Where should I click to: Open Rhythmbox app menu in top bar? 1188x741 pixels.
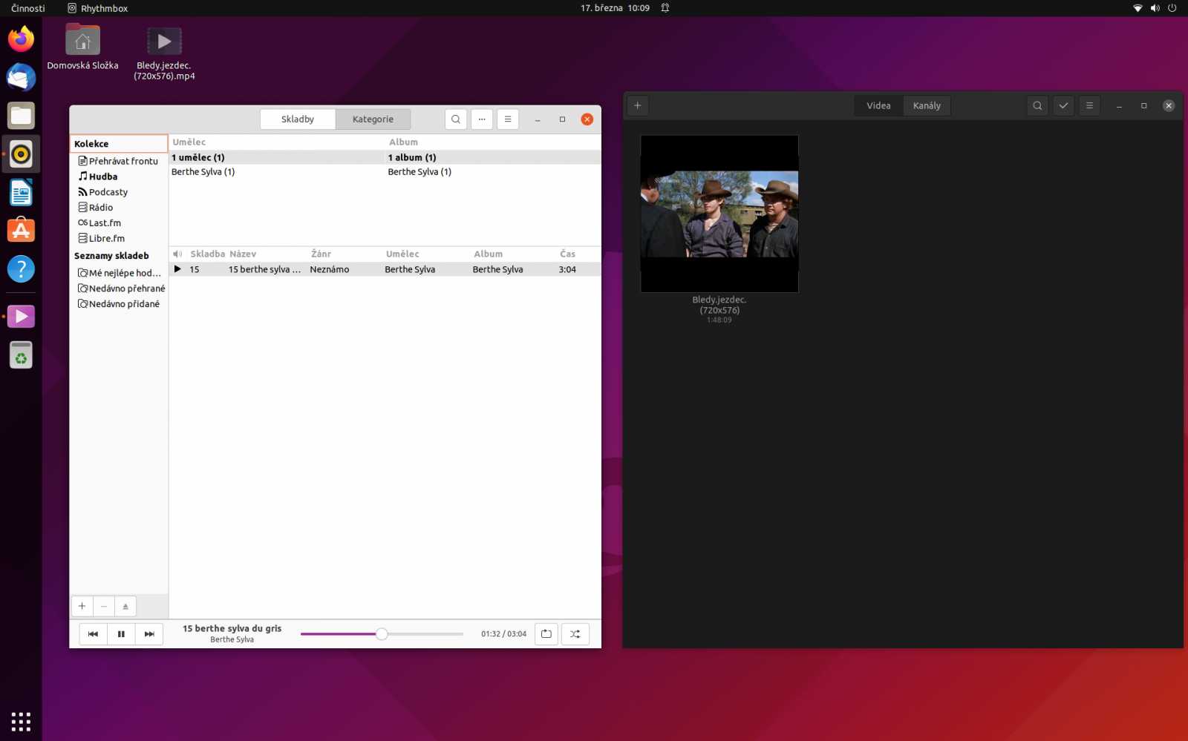[97, 8]
